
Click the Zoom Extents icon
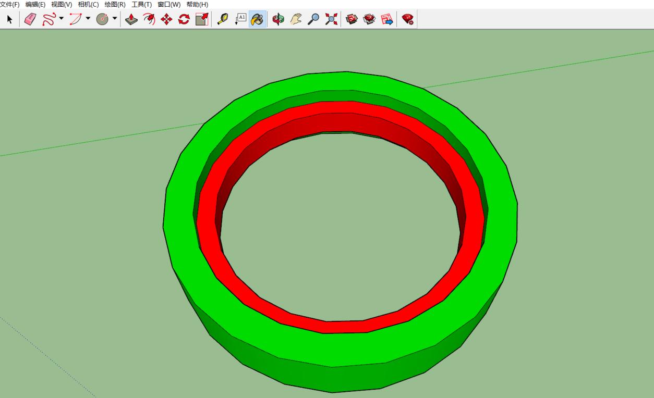point(331,20)
